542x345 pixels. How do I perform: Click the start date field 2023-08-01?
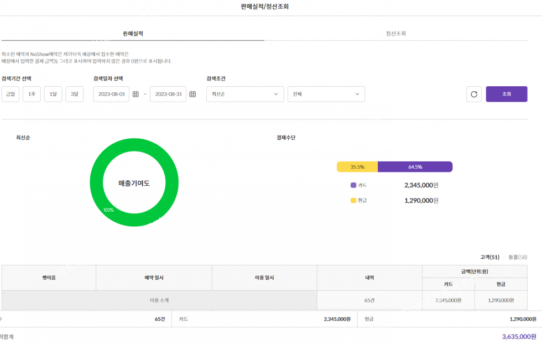click(111, 95)
